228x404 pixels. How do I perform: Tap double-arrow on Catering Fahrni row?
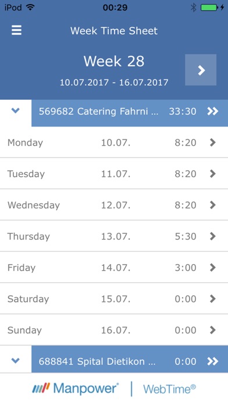[213, 111]
